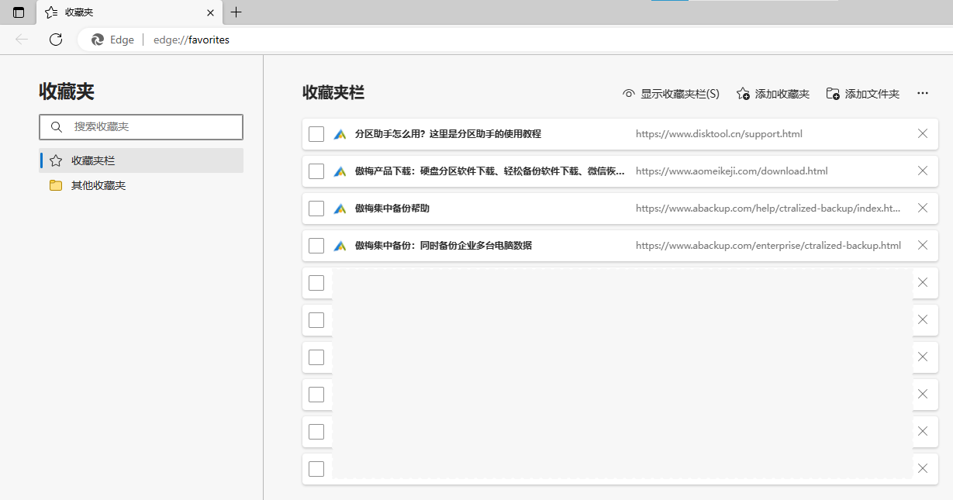Check the box for 傲梅集中备份帮助 favorite
953x500 pixels.
(x=316, y=209)
